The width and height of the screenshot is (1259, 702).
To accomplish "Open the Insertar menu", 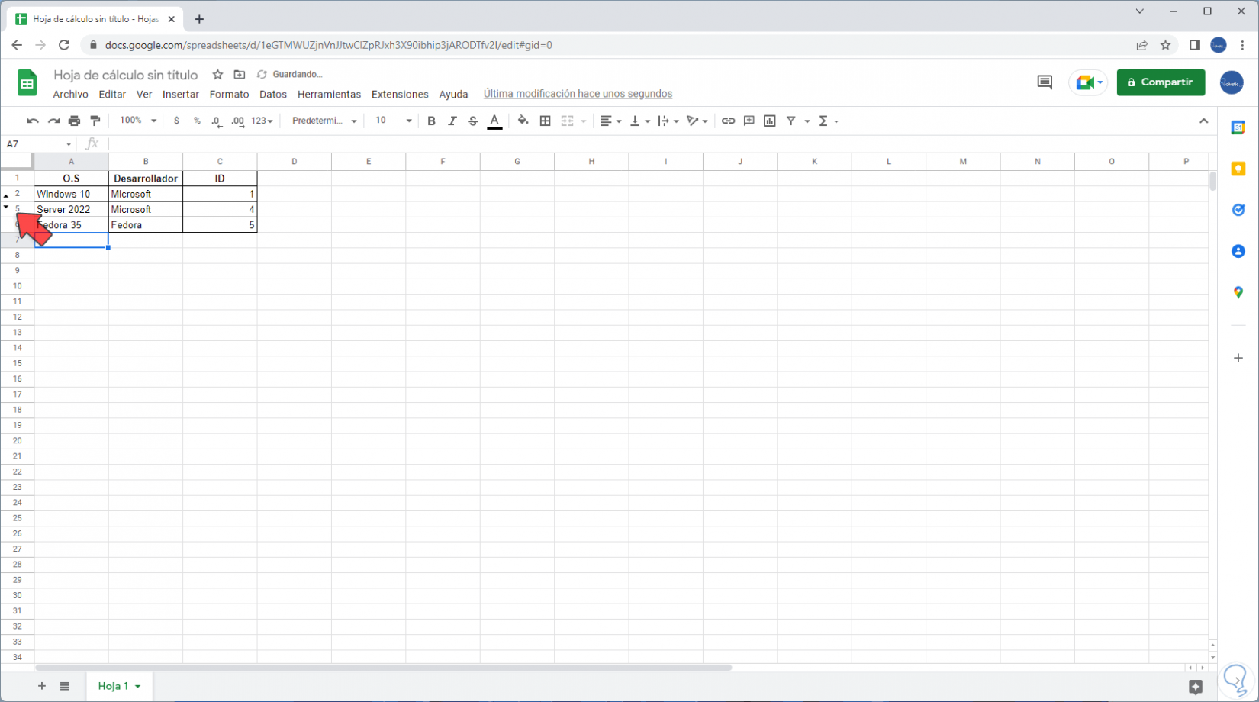I will pos(181,94).
